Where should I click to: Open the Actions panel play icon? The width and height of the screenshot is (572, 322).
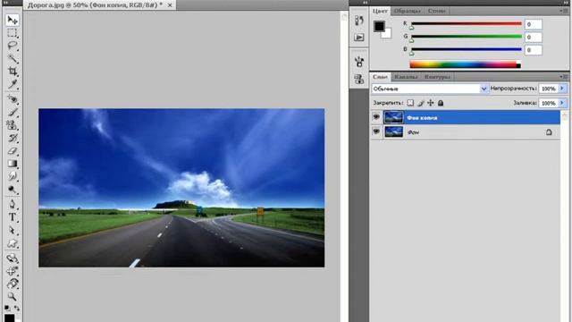pyautogui.click(x=359, y=38)
